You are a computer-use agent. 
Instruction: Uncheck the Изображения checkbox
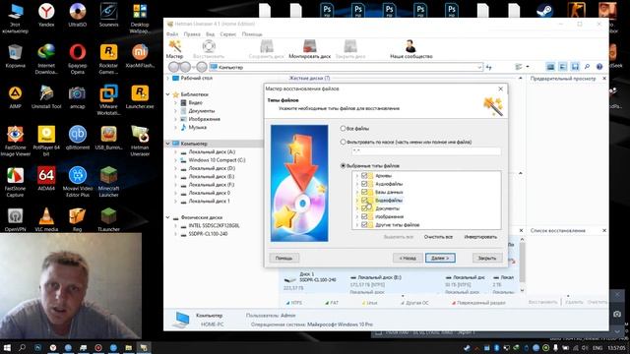coord(364,216)
